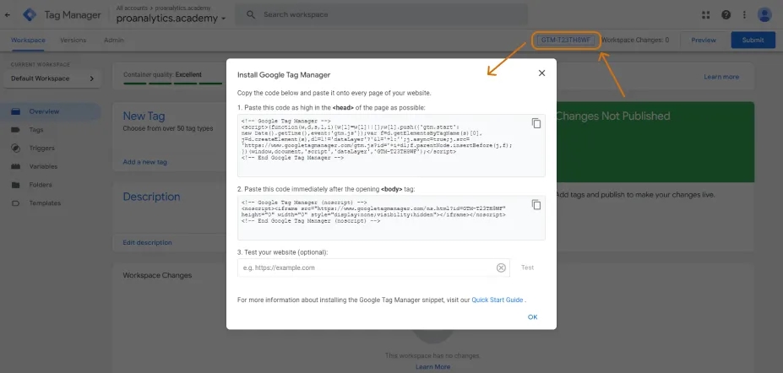Switch to the Admin tab
The width and height of the screenshot is (783, 373).
[x=114, y=40]
